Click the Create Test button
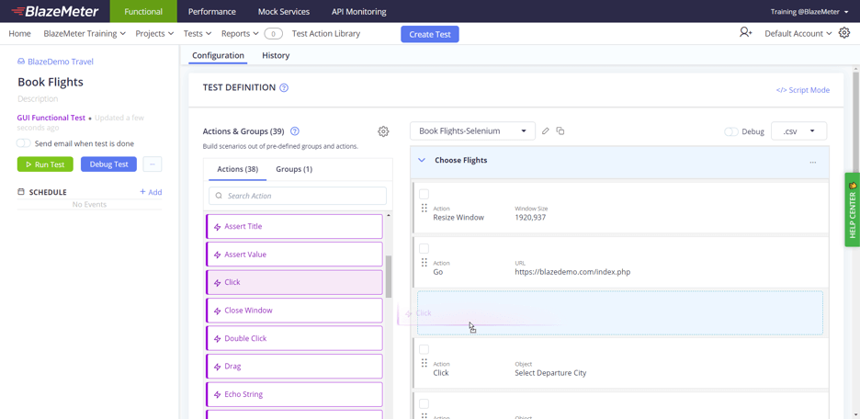Screen dimensions: 860x419 tap(429, 34)
